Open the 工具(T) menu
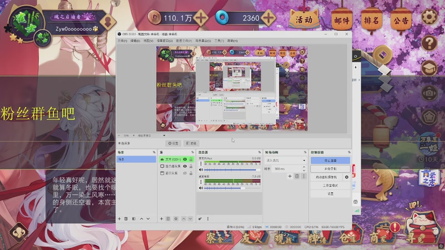Image resolution: width=445 pixels, height=250 pixels. tap(219, 41)
